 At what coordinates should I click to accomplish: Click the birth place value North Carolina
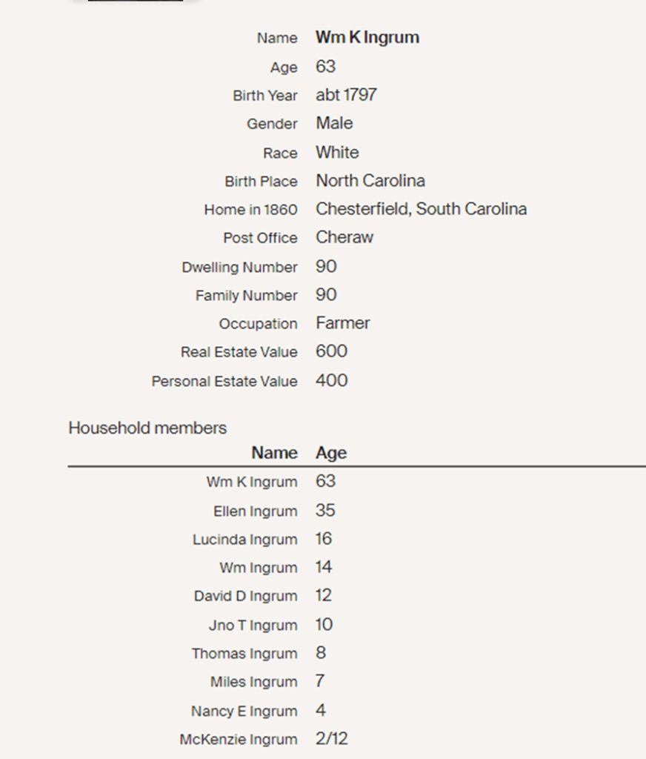tap(370, 181)
